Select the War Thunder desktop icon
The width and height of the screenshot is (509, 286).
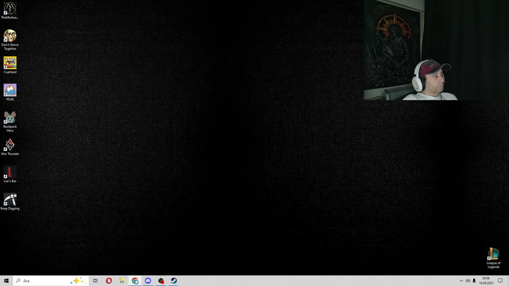tap(10, 147)
